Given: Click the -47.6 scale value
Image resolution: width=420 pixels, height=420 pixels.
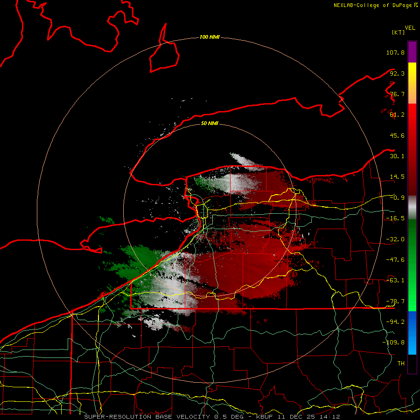Looking at the screenshot, I should coord(395,260).
